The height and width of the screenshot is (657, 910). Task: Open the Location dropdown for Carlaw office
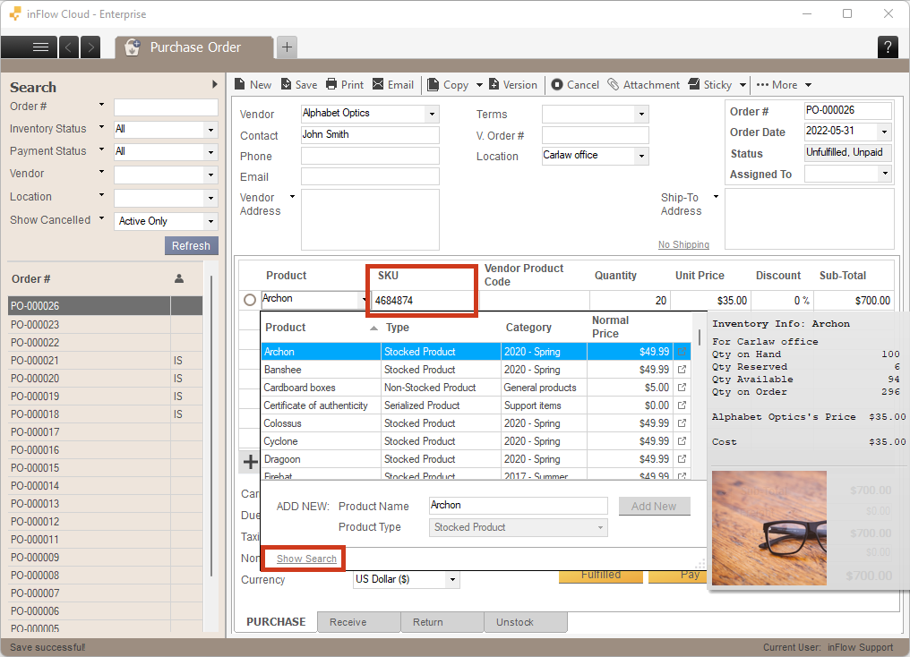[x=641, y=156]
